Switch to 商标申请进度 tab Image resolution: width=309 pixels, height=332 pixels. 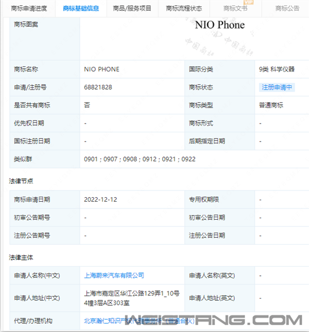[29, 8]
